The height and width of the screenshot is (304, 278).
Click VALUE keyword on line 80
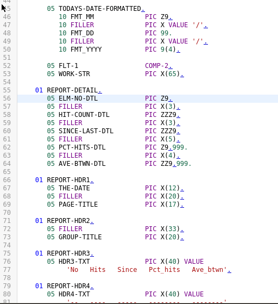[x=194, y=294]
